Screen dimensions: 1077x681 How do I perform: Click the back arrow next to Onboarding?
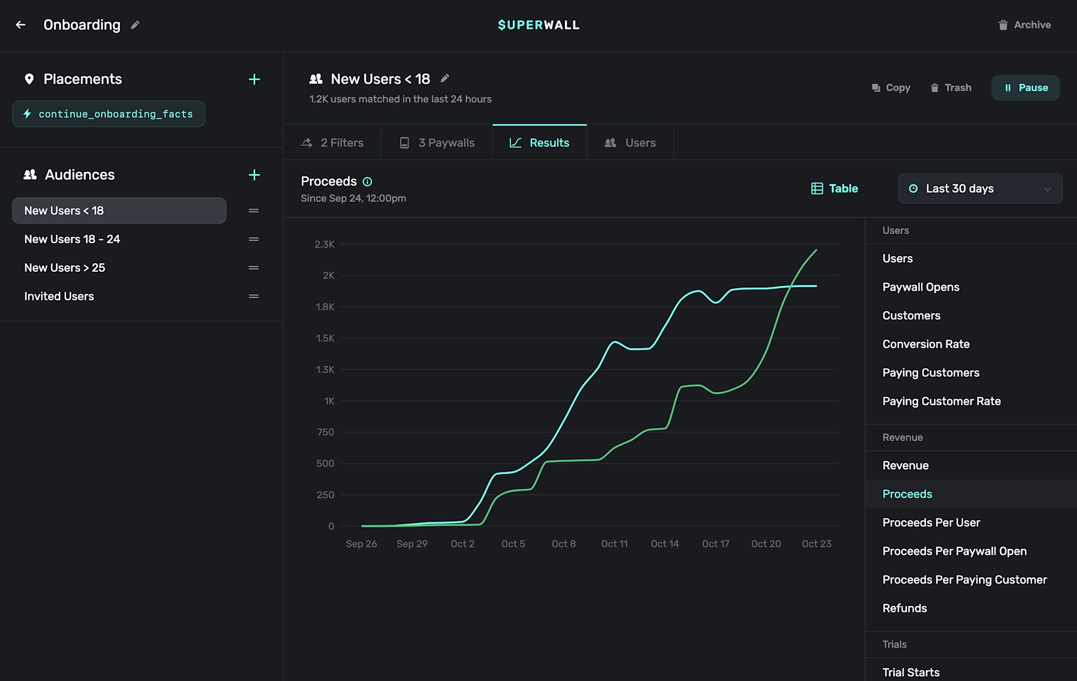[21, 25]
